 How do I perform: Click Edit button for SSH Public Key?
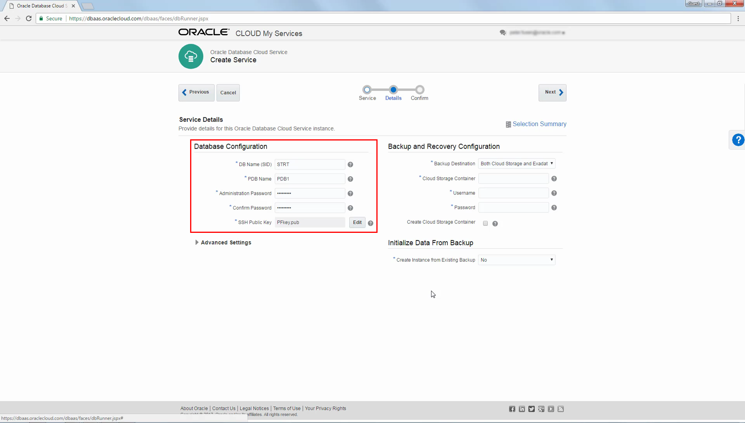[357, 222]
